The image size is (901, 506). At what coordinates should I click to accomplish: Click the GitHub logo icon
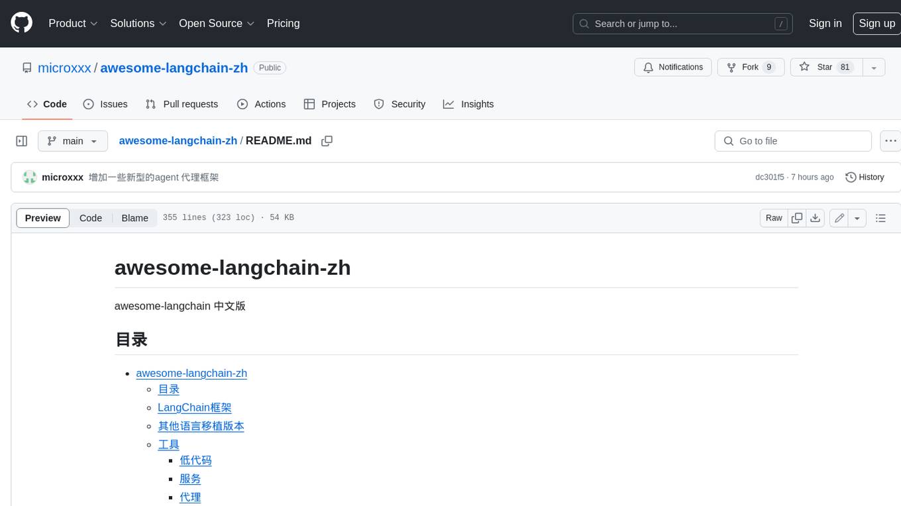[21, 23]
